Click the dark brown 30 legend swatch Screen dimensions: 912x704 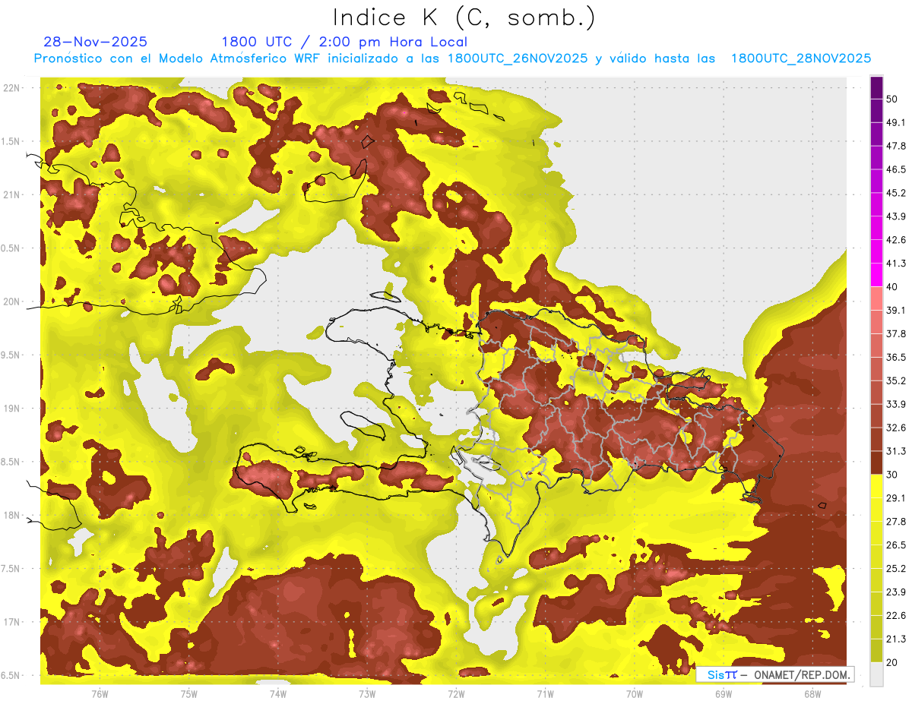[x=876, y=462]
